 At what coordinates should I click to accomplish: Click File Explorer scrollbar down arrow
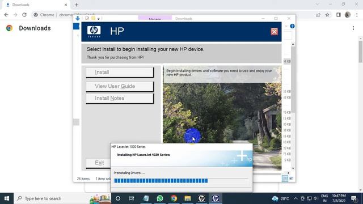[293, 168]
